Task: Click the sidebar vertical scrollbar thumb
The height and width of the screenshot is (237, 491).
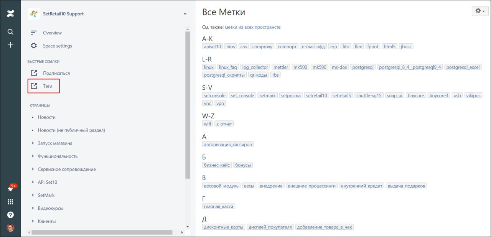Action: [188, 105]
